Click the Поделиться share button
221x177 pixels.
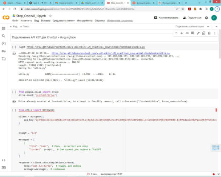tap(192, 18)
